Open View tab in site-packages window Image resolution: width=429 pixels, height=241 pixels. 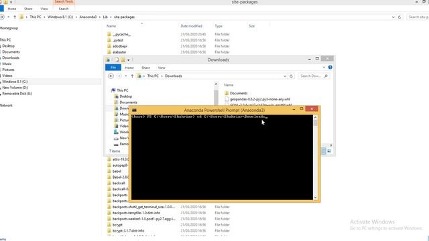[44, 9]
